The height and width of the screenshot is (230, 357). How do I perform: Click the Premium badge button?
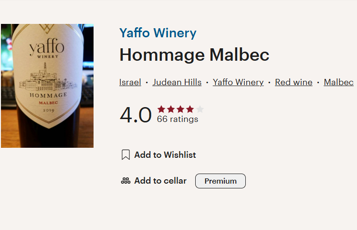tap(220, 181)
